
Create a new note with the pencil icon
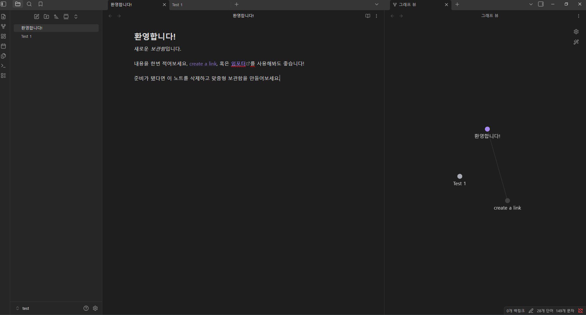click(x=37, y=17)
